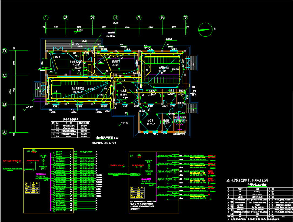Click the 589.32 total building area text
Viewport: 293px width, 222px height.
[x=104, y=143]
